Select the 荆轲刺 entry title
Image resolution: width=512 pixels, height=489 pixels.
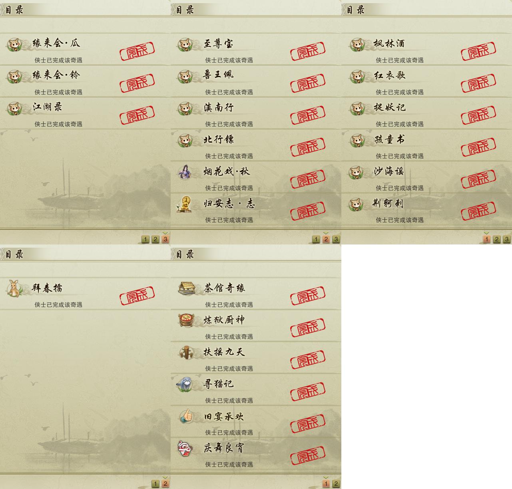pos(388,203)
